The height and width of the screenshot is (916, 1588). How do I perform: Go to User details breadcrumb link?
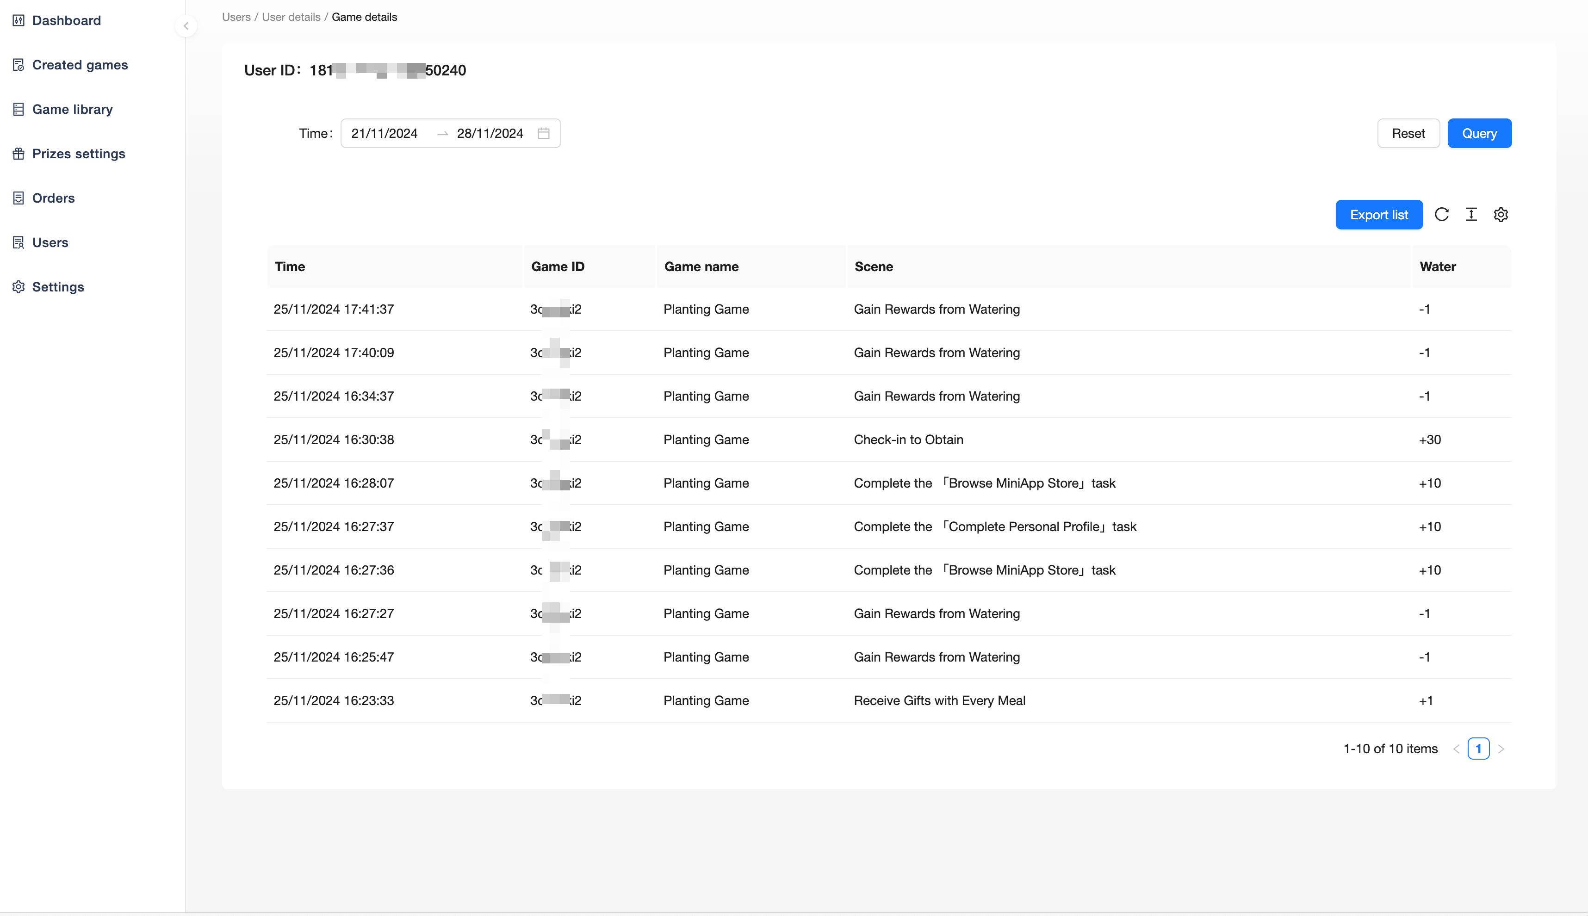tap(291, 17)
